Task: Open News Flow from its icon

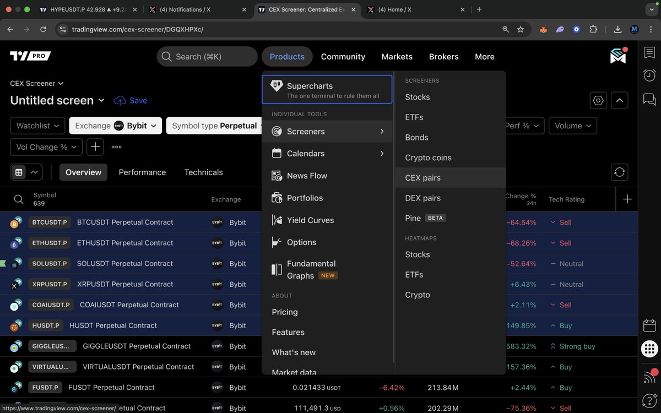Action: click(x=277, y=176)
